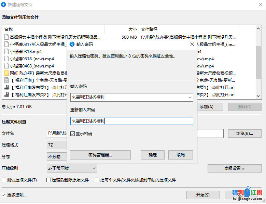Viewport: 266px width, 204px height.
Task: Tick 压缩后删除原始文件 option
Action: (x=49, y=180)
